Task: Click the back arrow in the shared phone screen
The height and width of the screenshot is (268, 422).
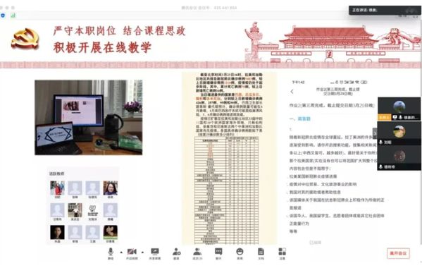Action: (x=292, y=92)
